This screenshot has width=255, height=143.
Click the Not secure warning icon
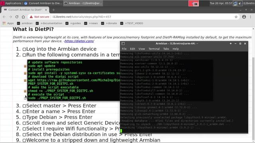(x=31, y=17)
